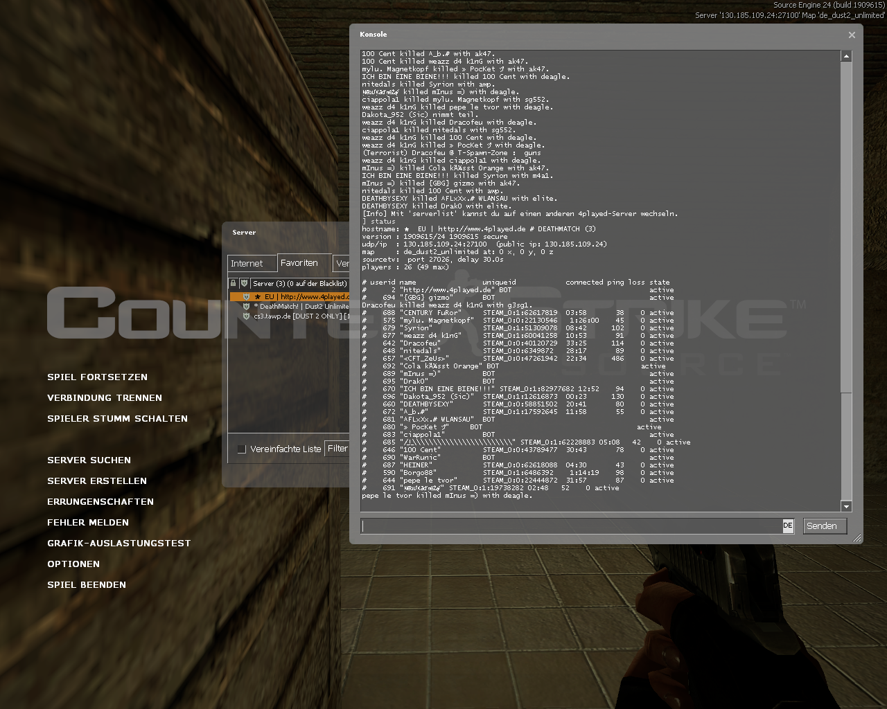Close the Konsole window

[852, 35]
